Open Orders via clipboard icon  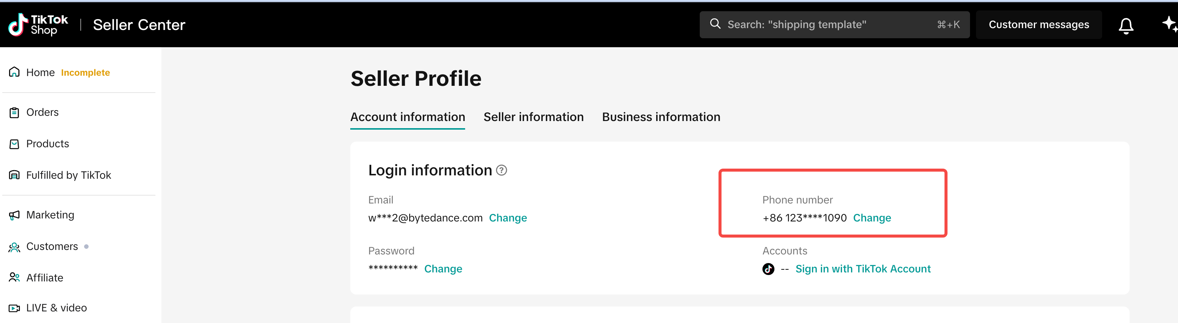tap(14, 112)
